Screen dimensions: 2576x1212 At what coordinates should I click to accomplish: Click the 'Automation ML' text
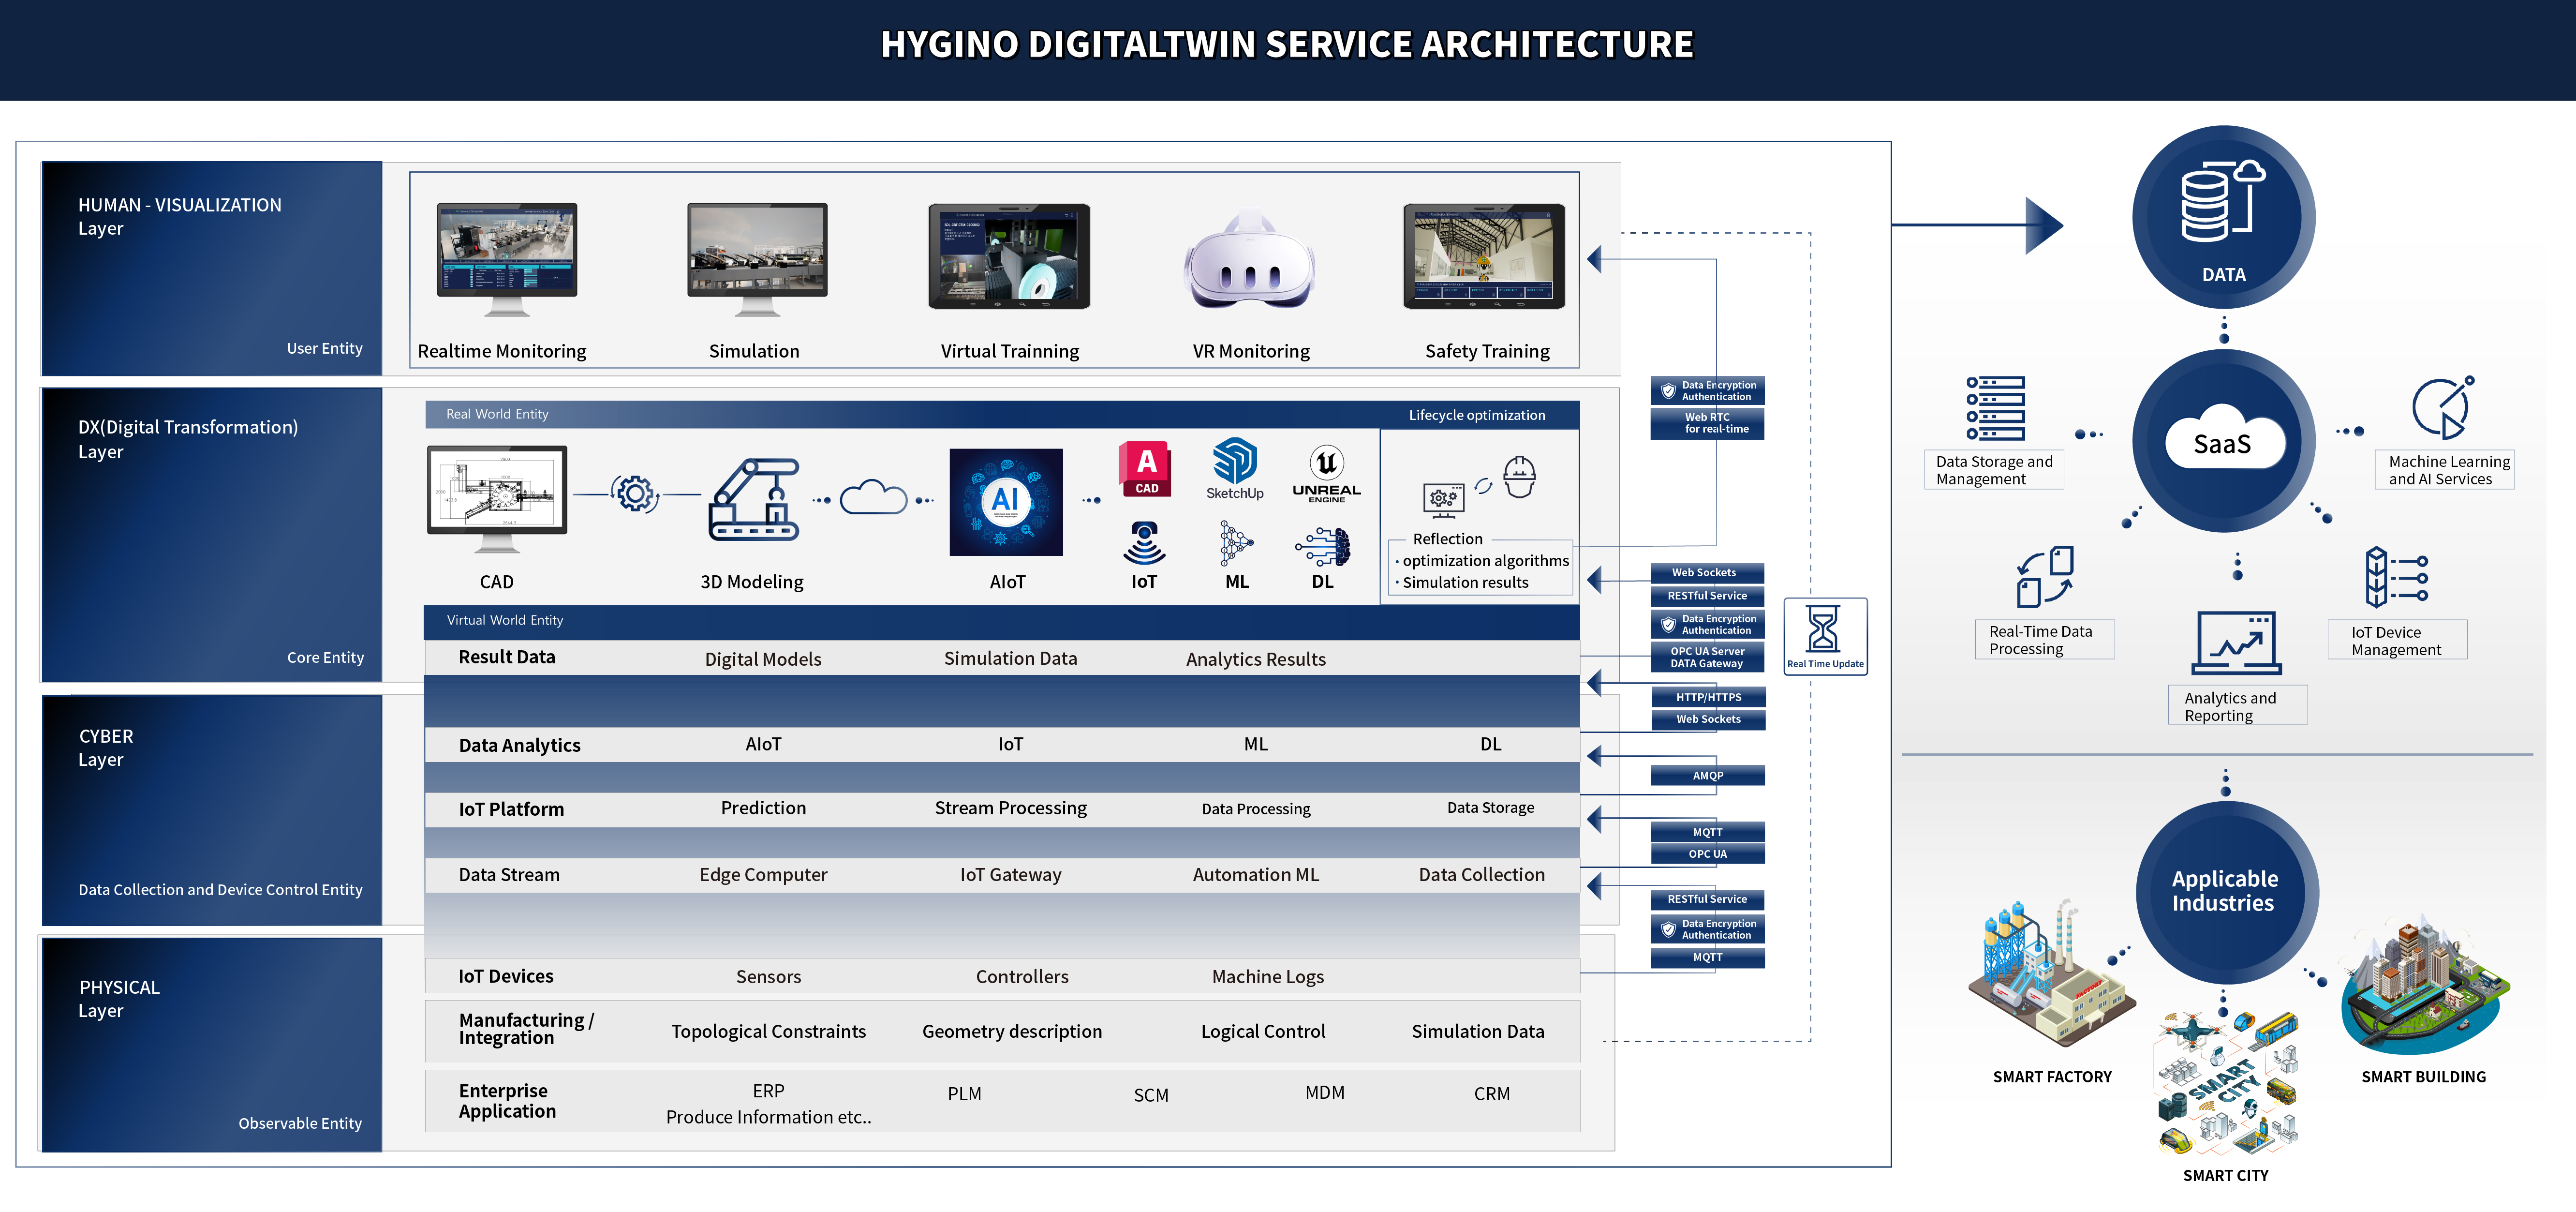(1255, 875)
